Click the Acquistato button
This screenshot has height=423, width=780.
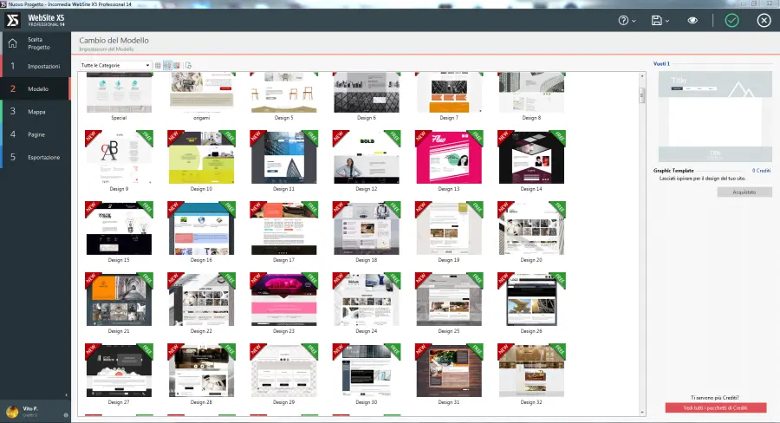pos(744,192)
